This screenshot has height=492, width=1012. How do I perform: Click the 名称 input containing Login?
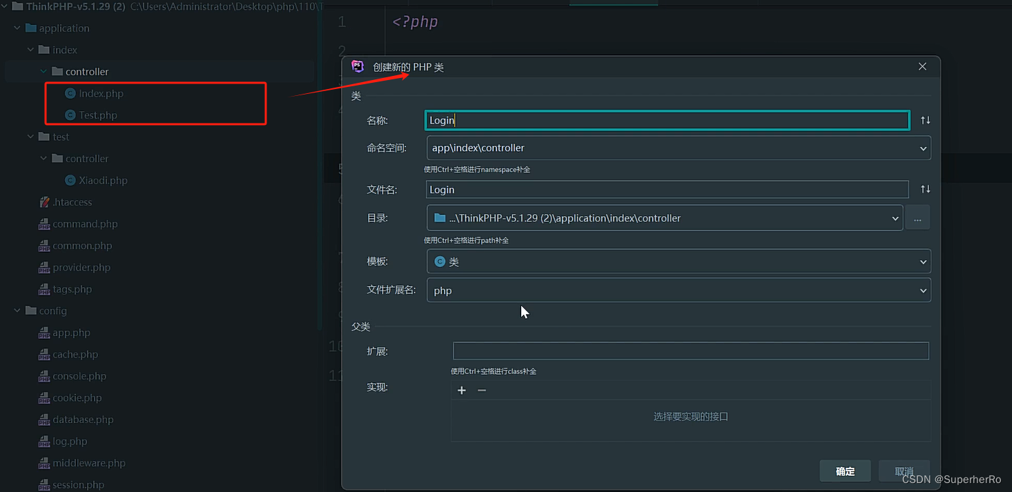pyautogui.click(x=667, y=120)
